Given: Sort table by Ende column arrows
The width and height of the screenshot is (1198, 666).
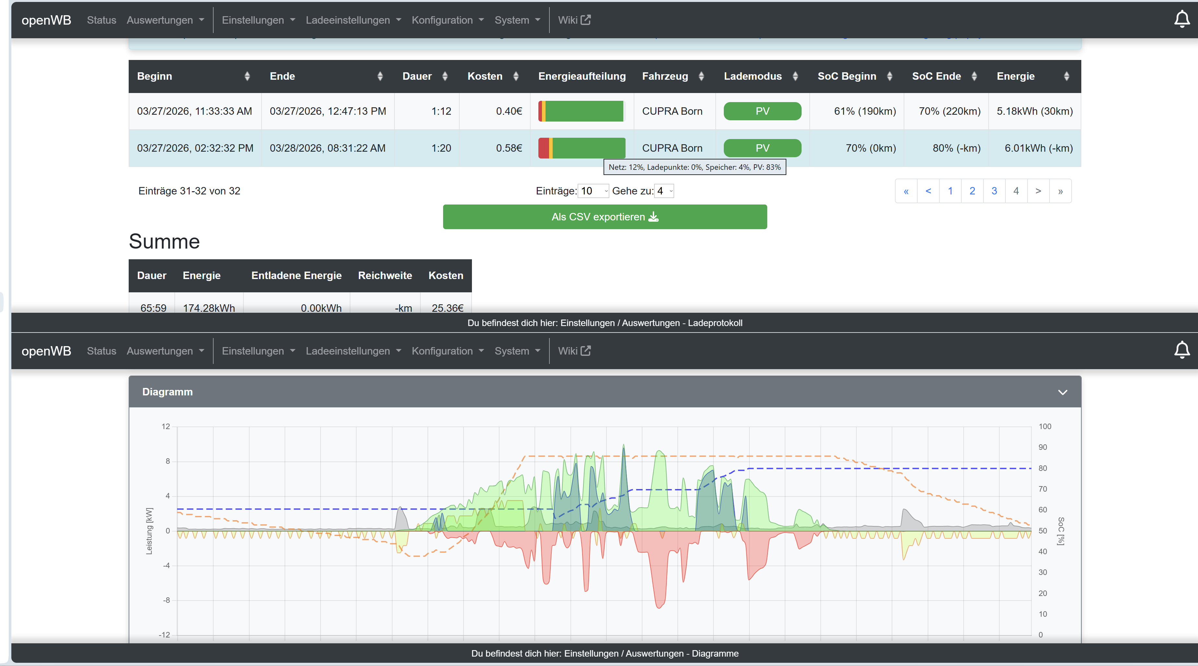Looking at the screenshot, I should 380,76.
